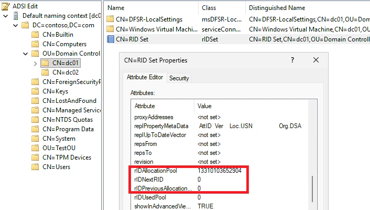Select the CN=dc02 tree item
This screenshot has width=370, height=210.
(x=66, y=72)
